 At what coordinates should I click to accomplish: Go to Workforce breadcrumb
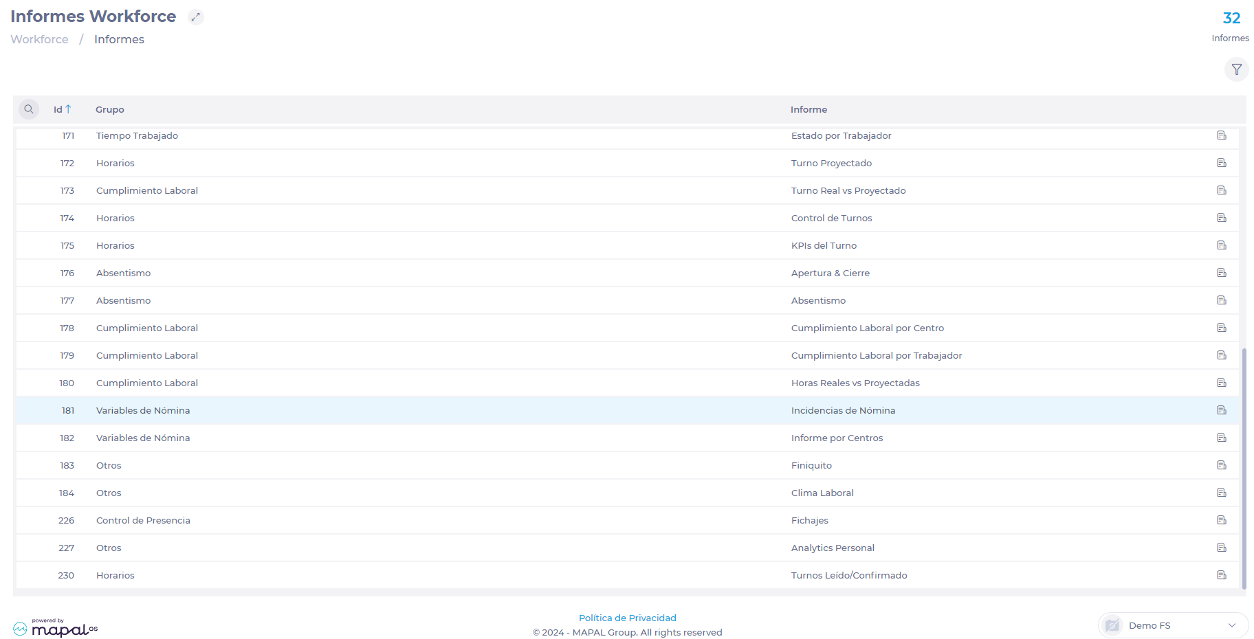[39, 39]
